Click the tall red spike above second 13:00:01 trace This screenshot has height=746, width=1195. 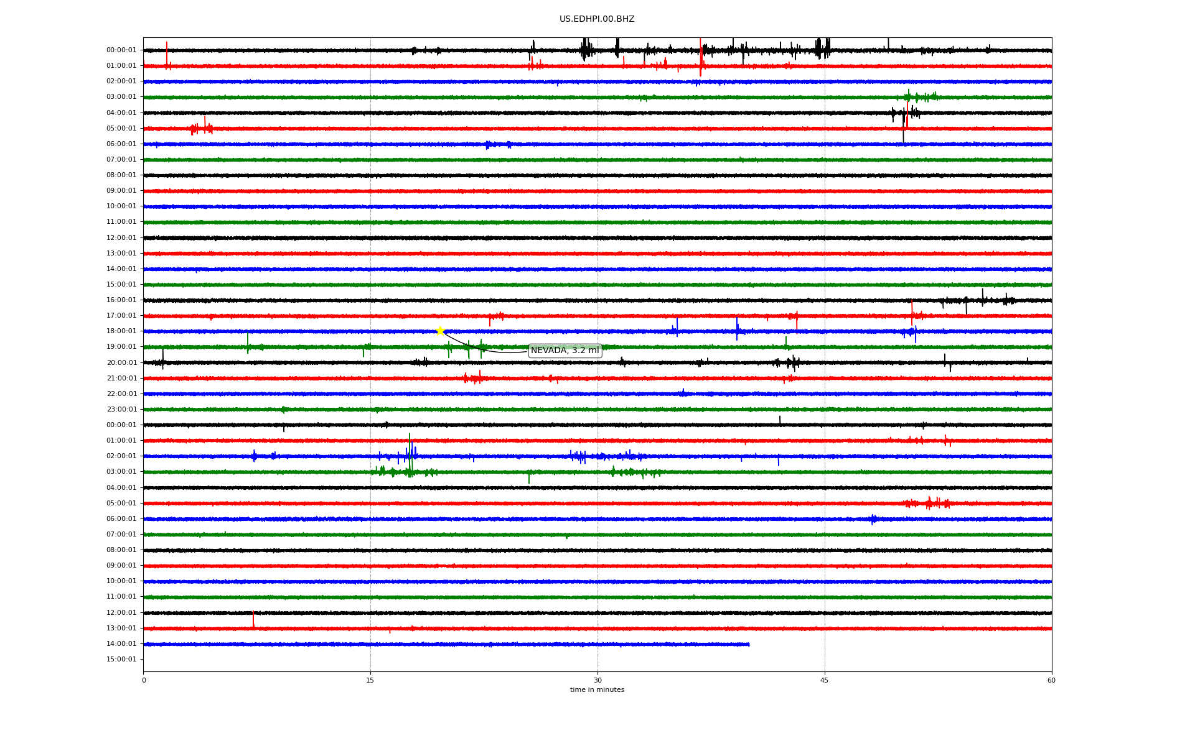(x=253, y=619)
